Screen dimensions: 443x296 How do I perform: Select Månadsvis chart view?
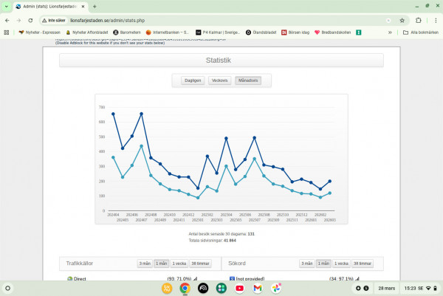(x=247, y=80)
